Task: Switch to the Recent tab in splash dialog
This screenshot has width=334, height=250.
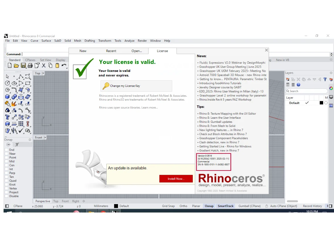Action: (111, 51)
